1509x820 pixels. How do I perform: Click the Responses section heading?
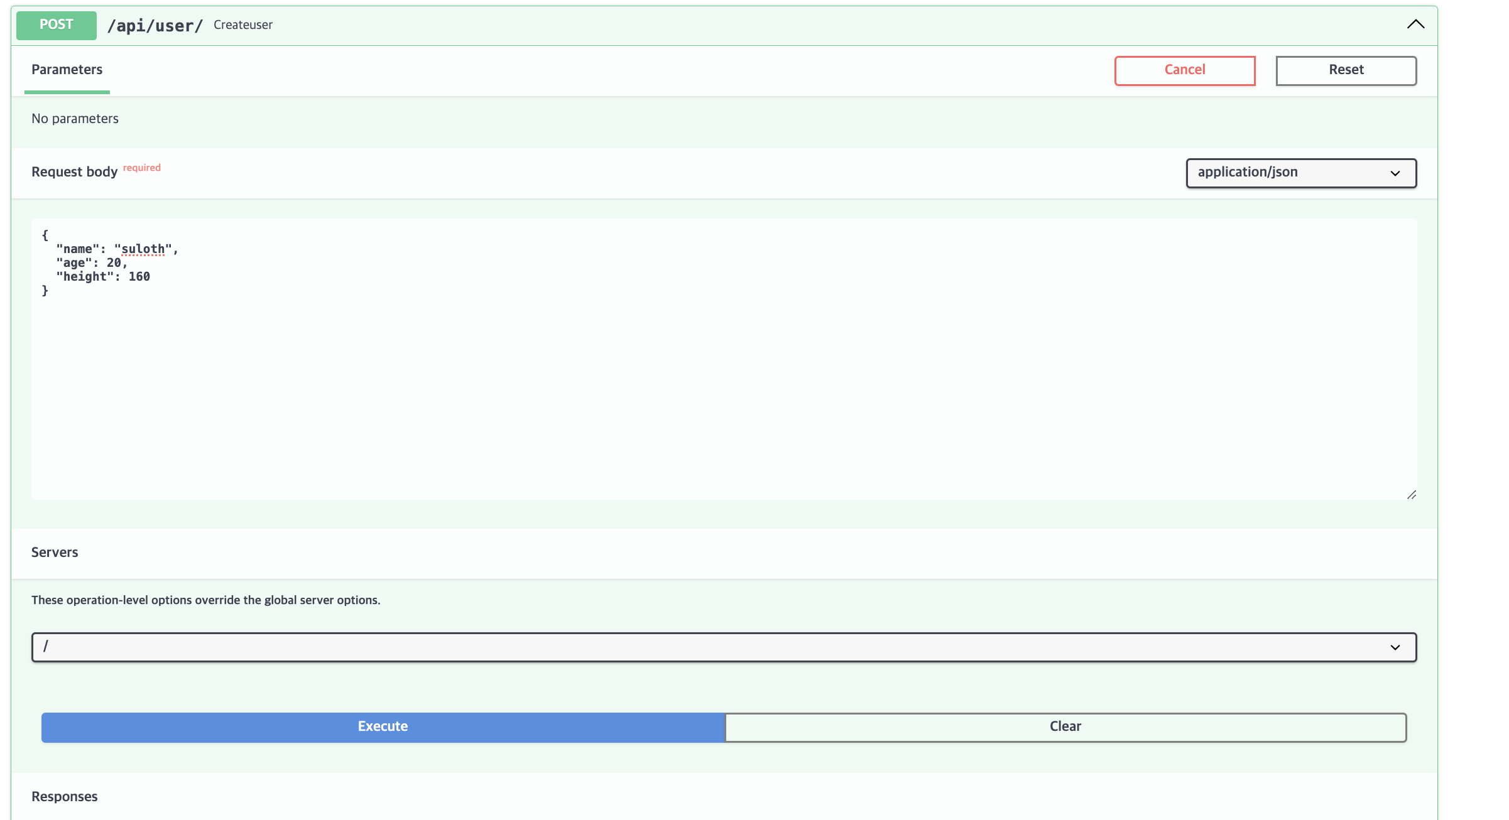coord(64,797)
